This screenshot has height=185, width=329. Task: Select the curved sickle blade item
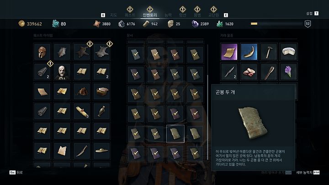click(82, 150)
